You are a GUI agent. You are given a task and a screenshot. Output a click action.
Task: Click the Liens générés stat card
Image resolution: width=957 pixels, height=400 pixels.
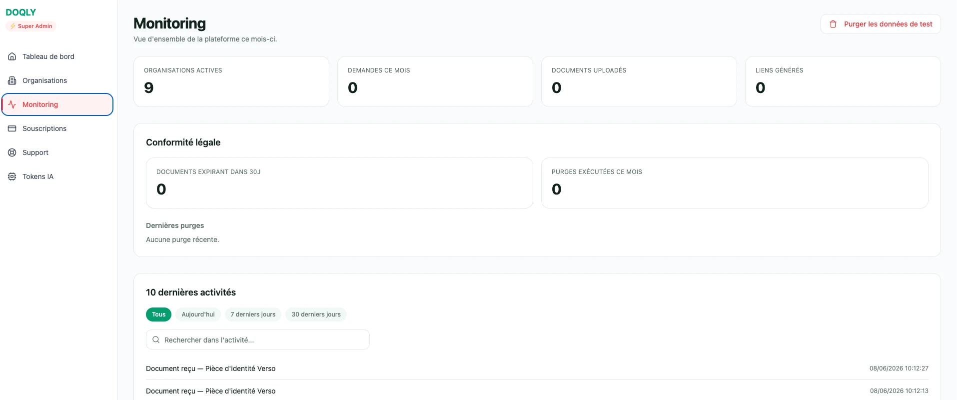(x=843, y=81)
